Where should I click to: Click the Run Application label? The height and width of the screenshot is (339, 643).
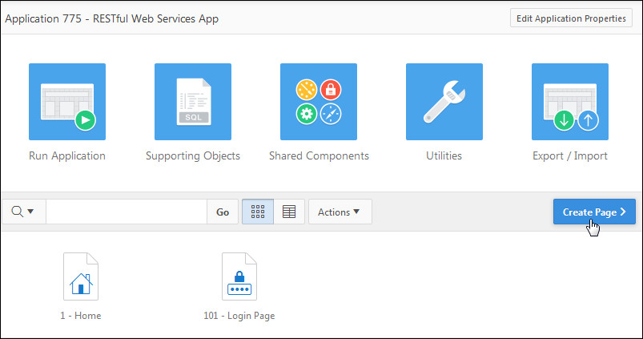tap(67, 156)
